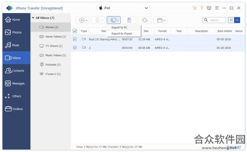Uncheck the video named 2
Image resolution: width=247 pixels, height=152 pixels.
(75, 48)
